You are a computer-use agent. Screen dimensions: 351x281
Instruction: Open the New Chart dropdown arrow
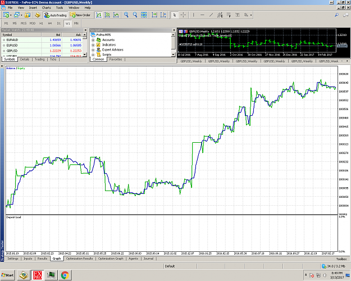pos(11,15)
